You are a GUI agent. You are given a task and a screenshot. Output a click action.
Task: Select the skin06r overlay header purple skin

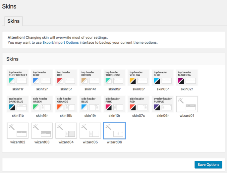click(163, 104)
